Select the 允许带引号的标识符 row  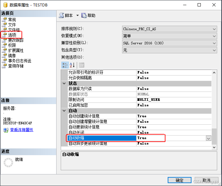(140, 73)
